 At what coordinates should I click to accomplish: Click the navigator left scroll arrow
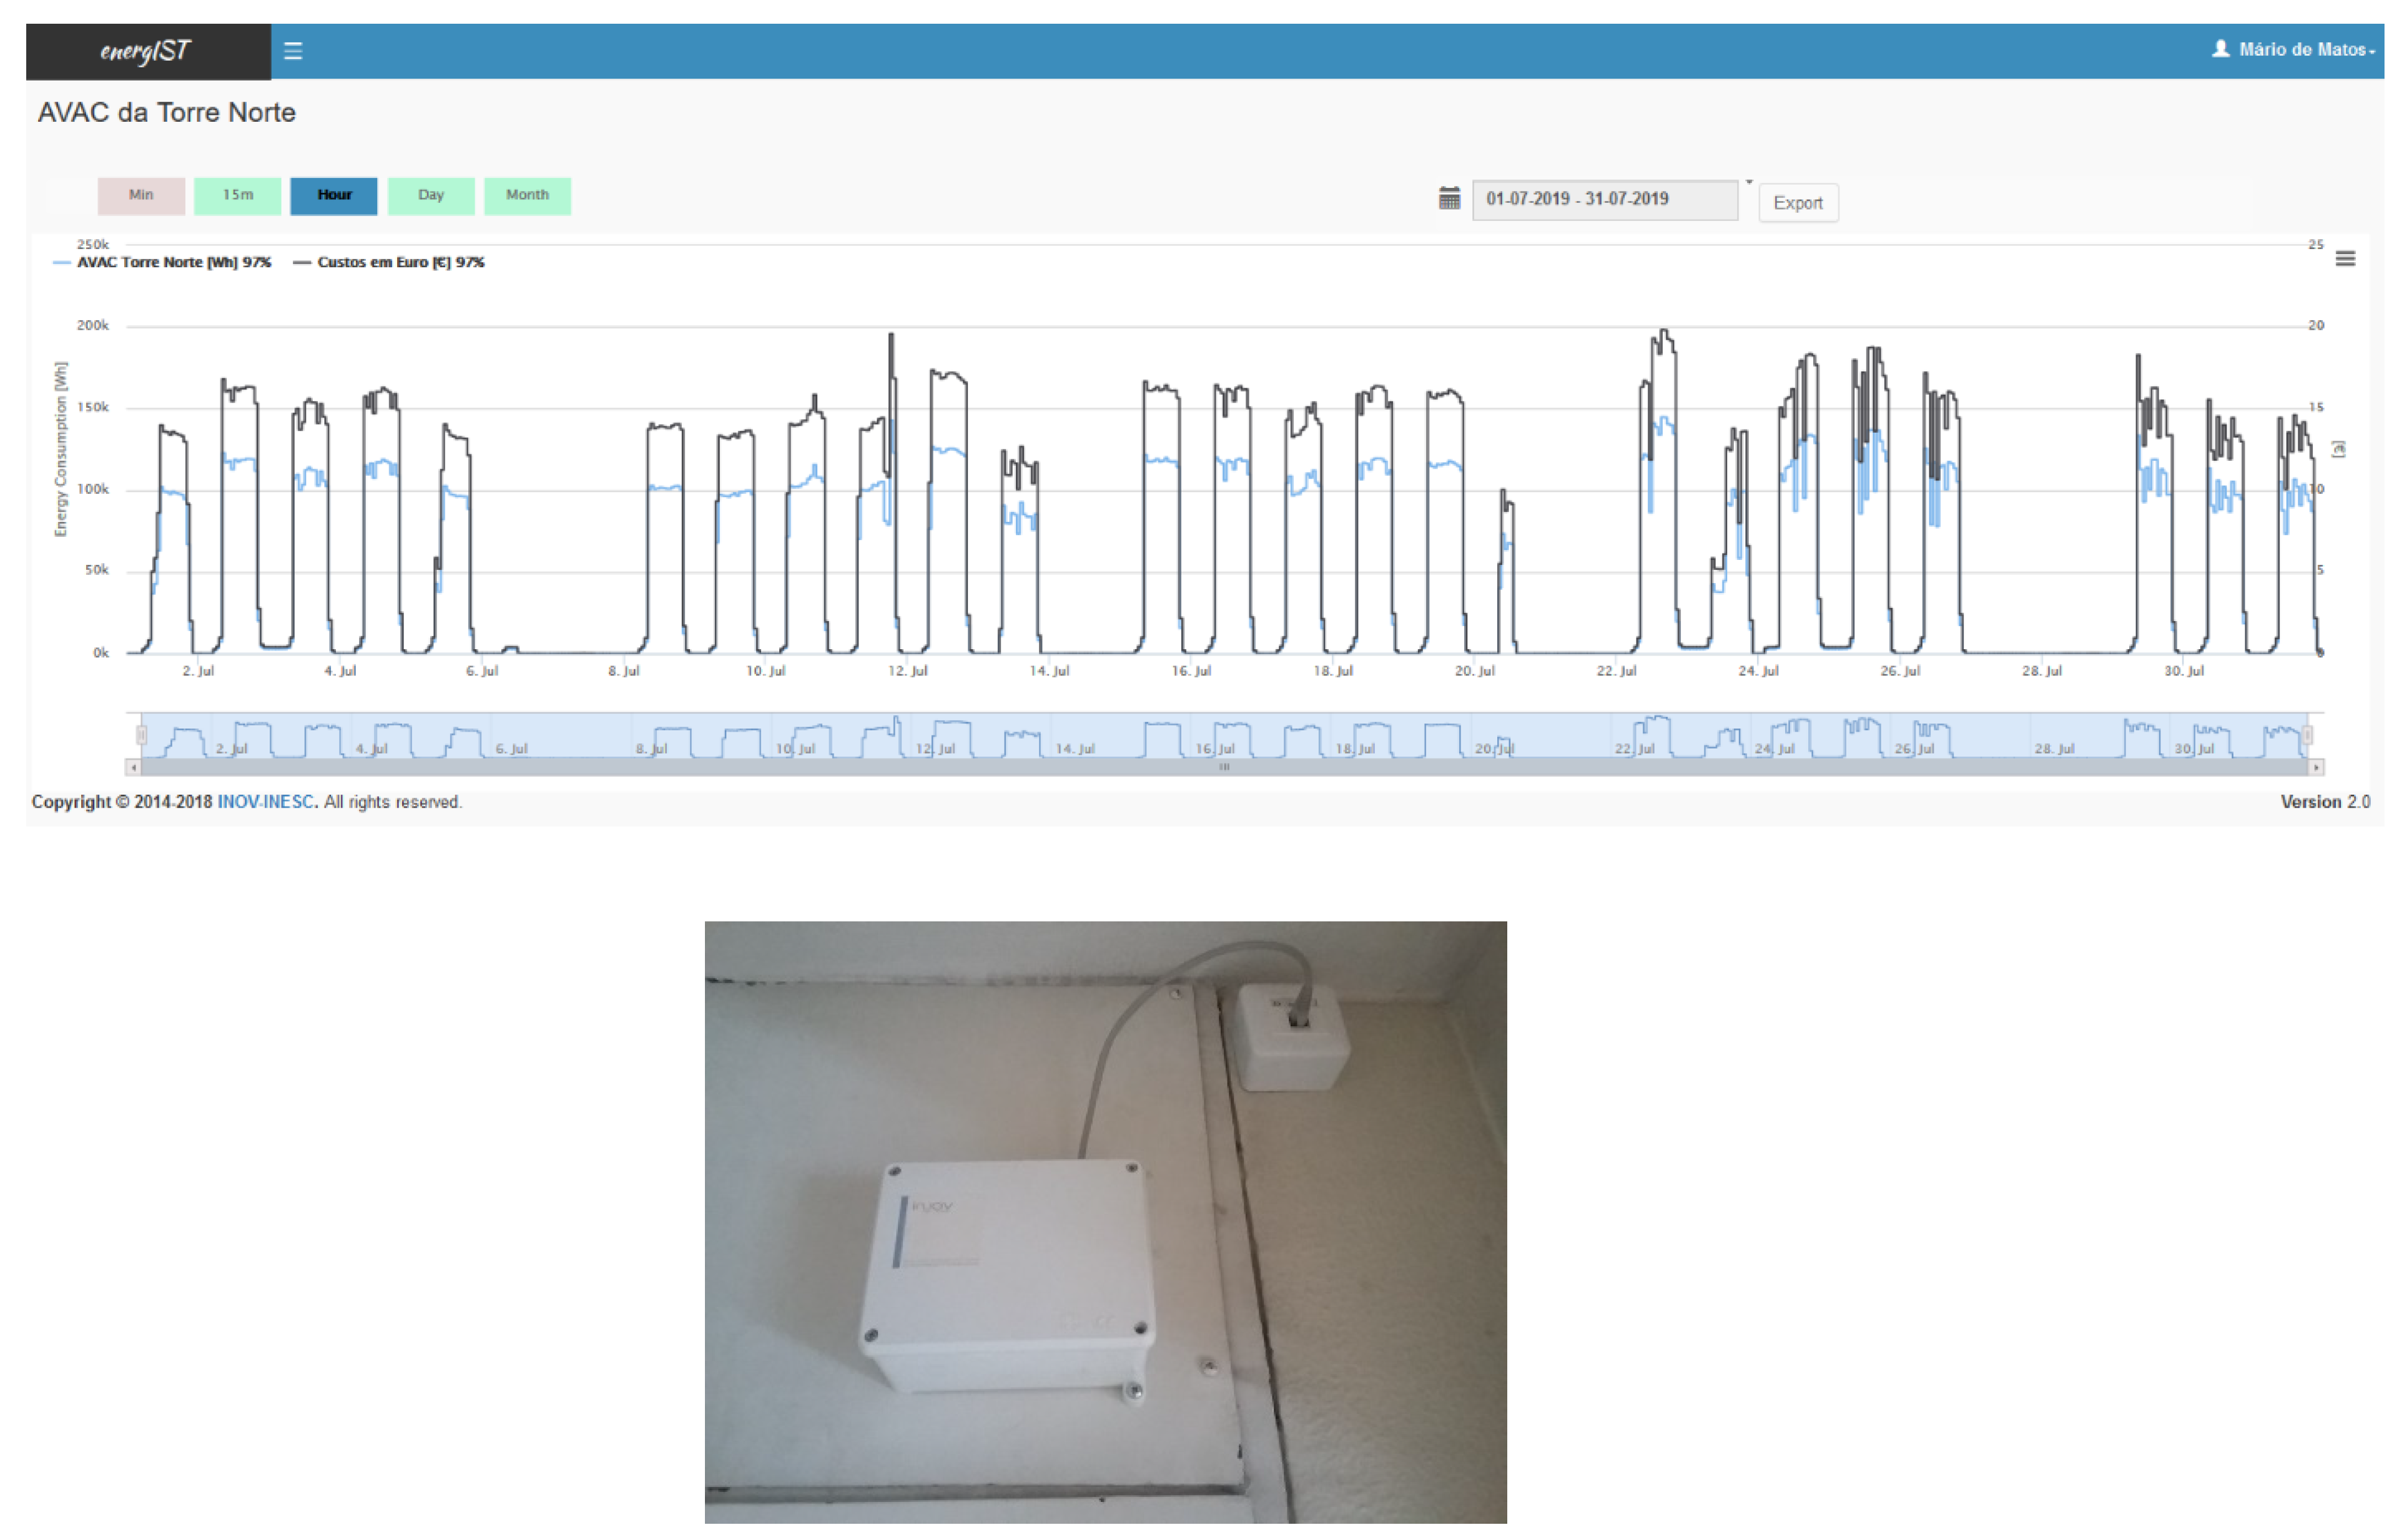pos(133,768)
